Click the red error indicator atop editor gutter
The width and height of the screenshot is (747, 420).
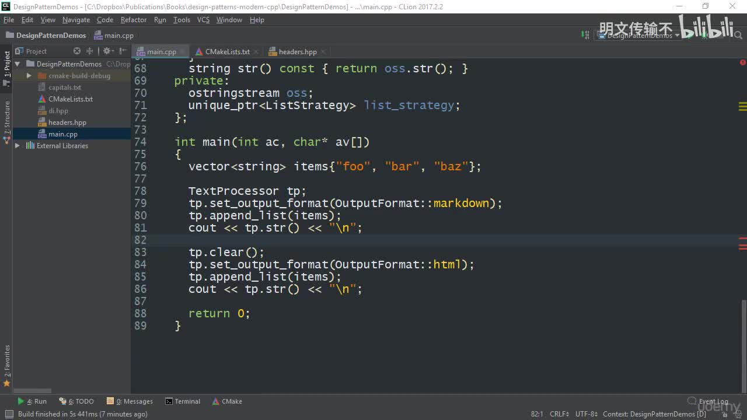(x=743, y=62)
